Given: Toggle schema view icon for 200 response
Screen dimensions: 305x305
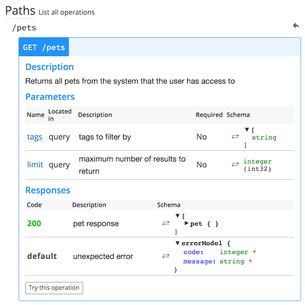Looking at the screenshot, I should tap(166, 223).
